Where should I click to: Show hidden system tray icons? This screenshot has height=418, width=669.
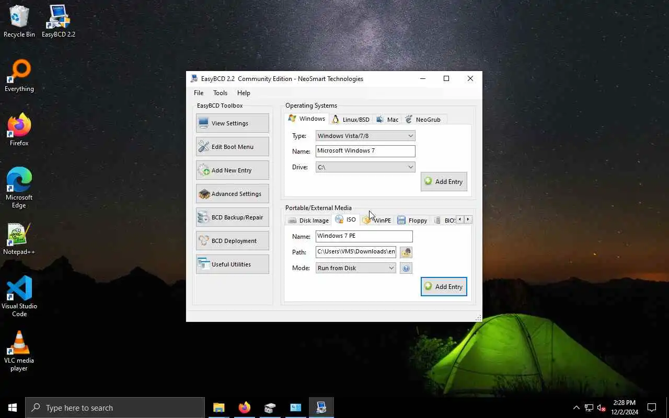coord(576,408)
